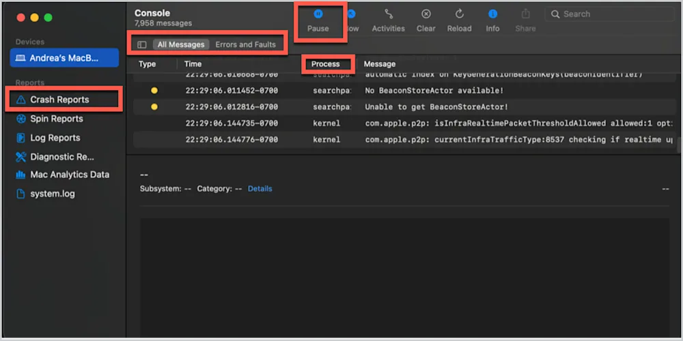The width and height of the screenshot is (683, 341).
Task: Open the Activities view
Action: pyautogui.click(x=388, y=21)
